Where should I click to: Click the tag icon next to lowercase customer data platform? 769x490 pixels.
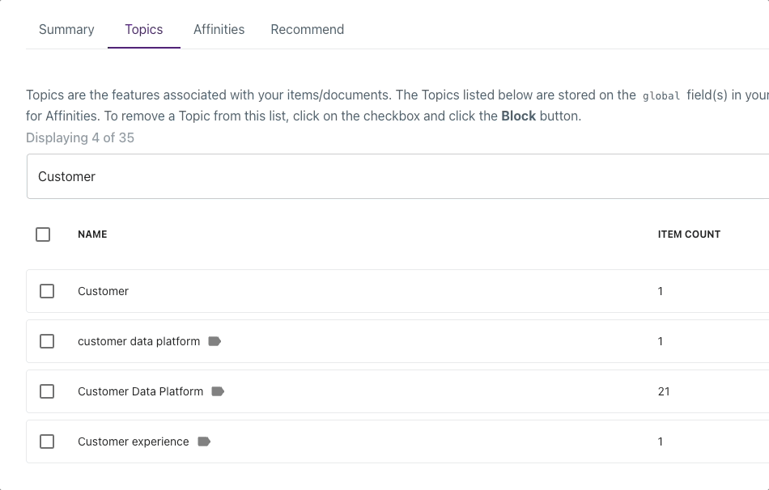tap(215, 341)
